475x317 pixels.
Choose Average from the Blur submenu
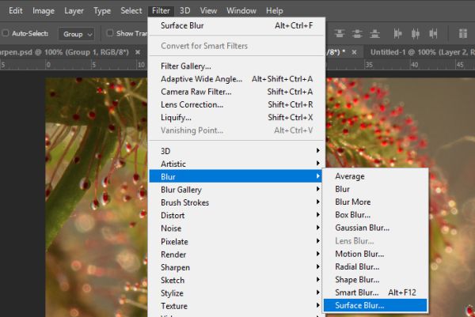[x=375, y=176]
